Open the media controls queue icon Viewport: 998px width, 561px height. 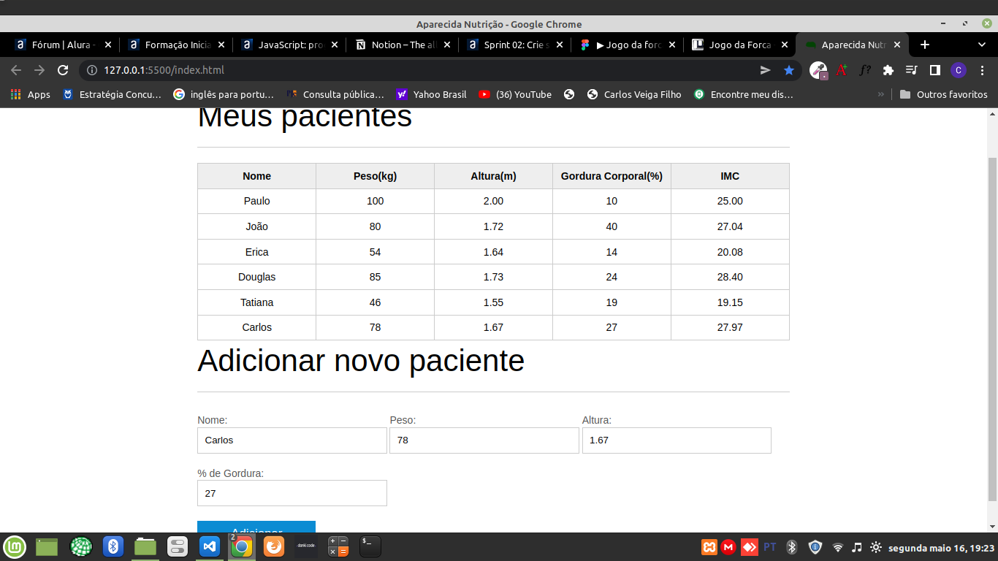point(912,70)
